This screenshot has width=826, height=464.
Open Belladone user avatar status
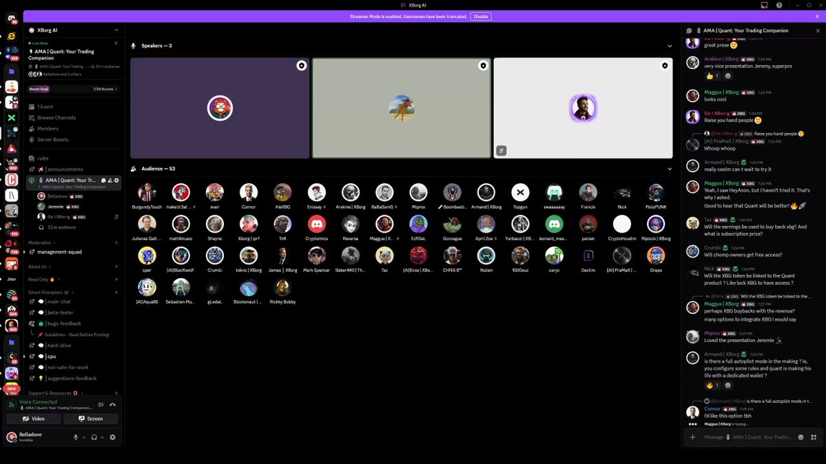click(x=11, y=436)
